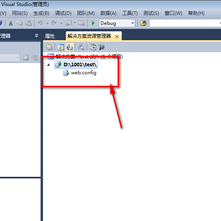
Task: Select the 解决方案资源管理器 tab
Action: click(x=89, y=36)
